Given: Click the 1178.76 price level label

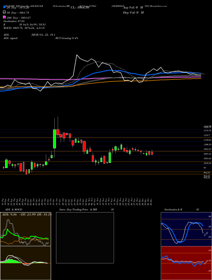Looking at the screenshot, I should (208, 131).
